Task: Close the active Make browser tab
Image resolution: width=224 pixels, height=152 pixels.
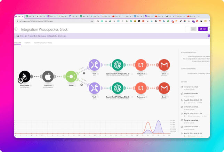Action: 22,16
